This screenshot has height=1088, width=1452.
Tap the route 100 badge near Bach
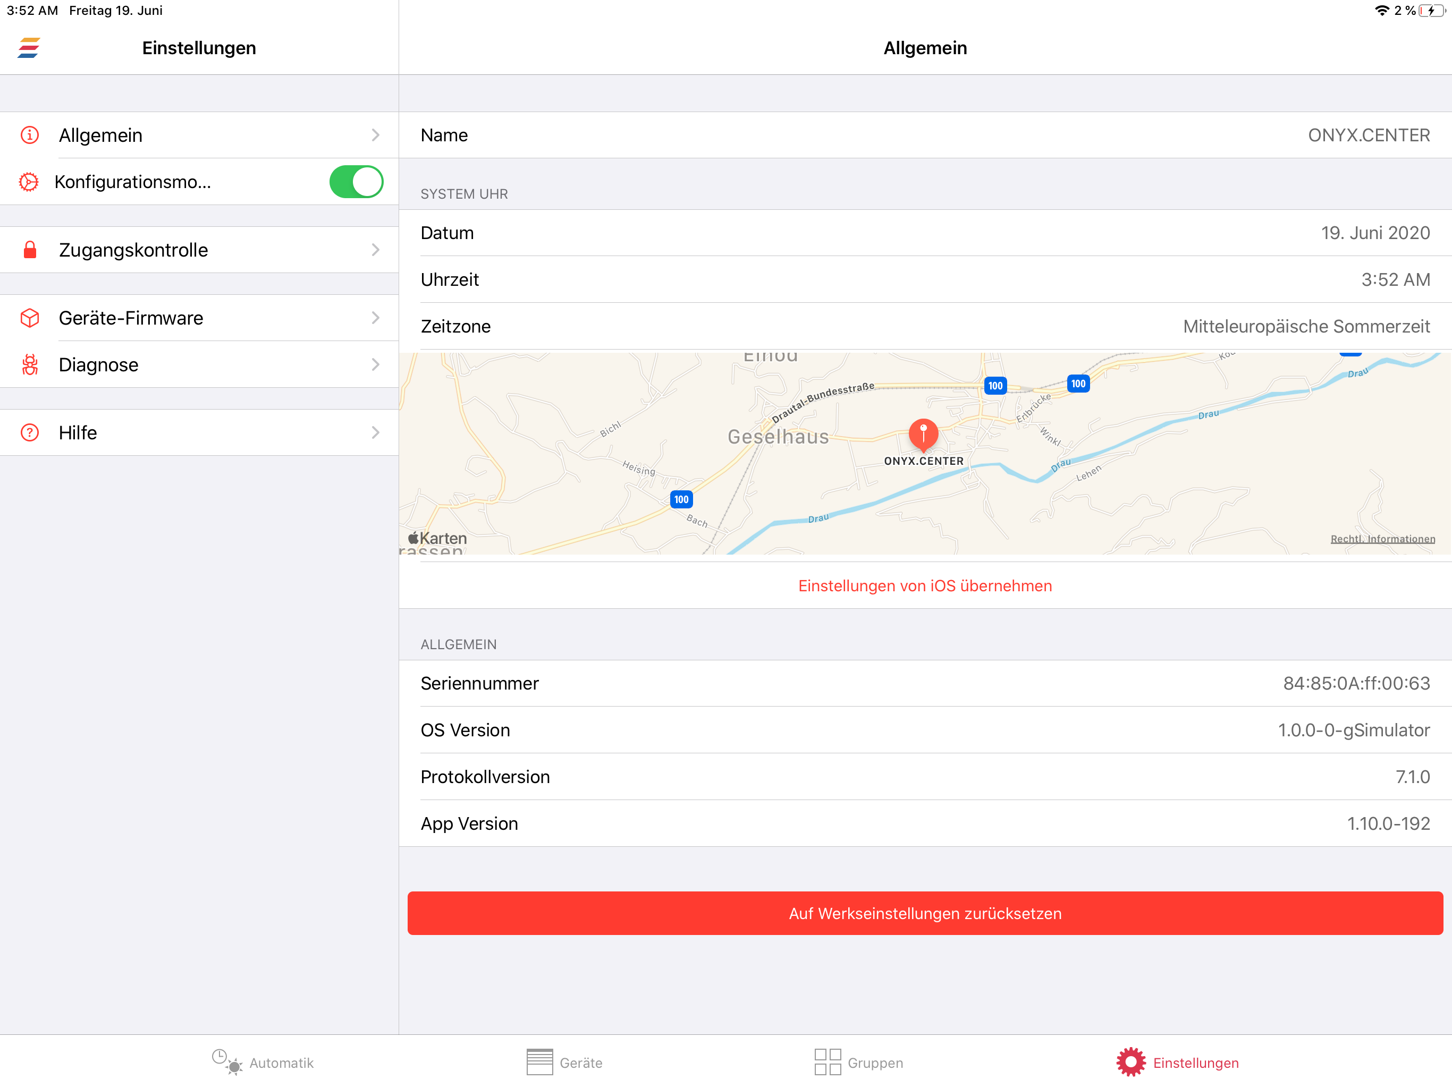[x=681, y=500]
